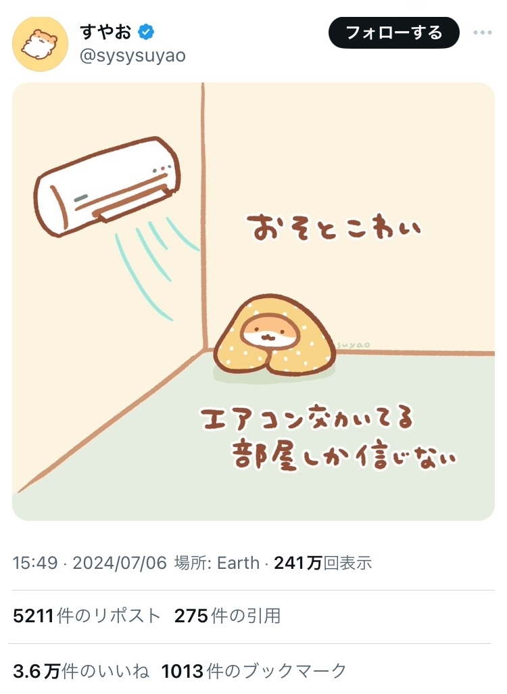Open the hamster air conditioner illustration
This screenshot has width=507, height=694.
pos(253,302)
